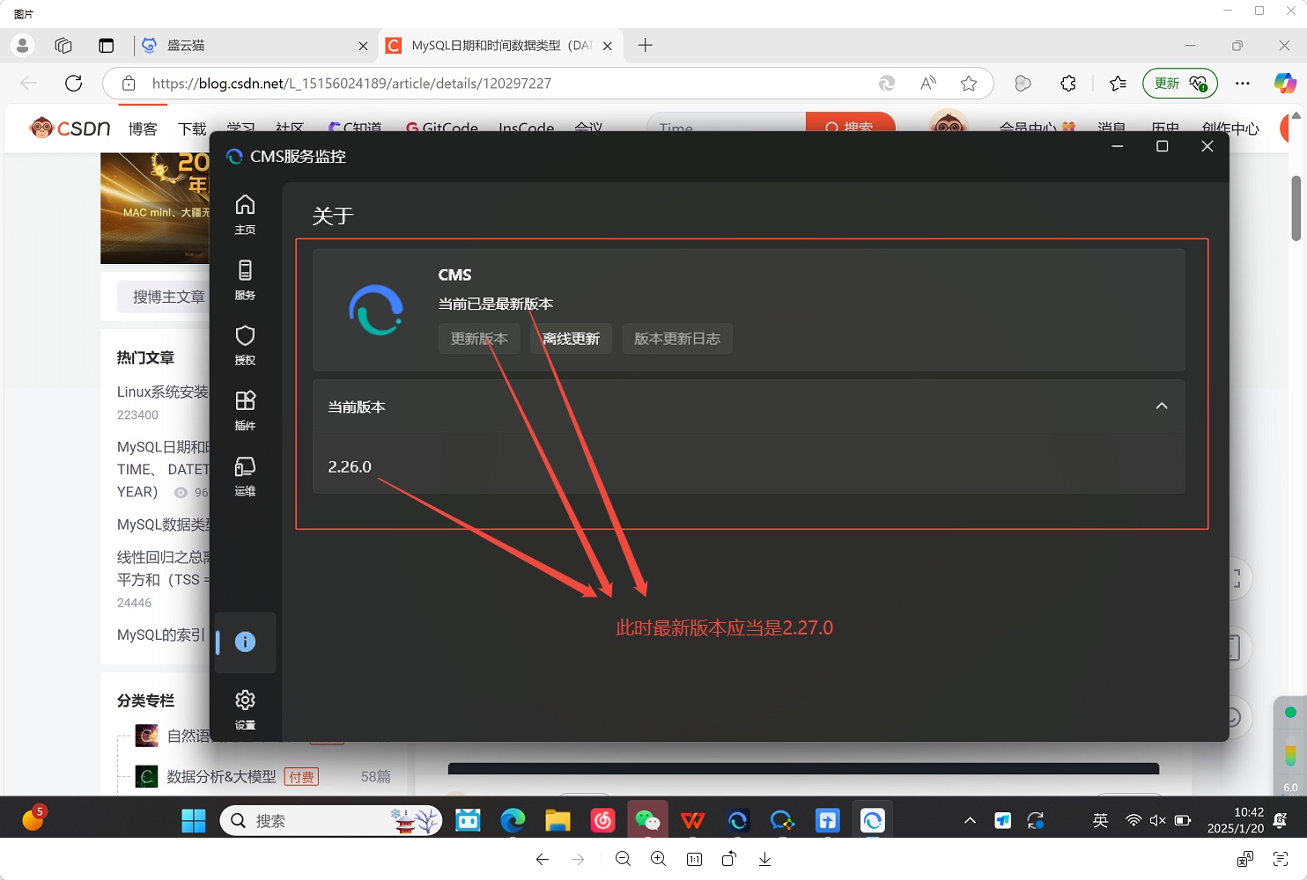Open File Explorer from the taskbar
The height and width of the screenshot is (880, 1307).
(x=558, y=820)
